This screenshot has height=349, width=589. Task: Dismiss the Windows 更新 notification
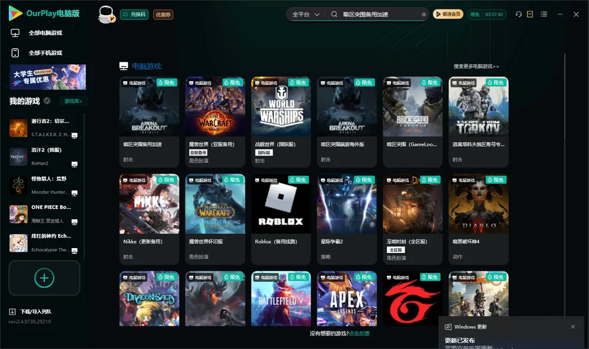(573, 327)
